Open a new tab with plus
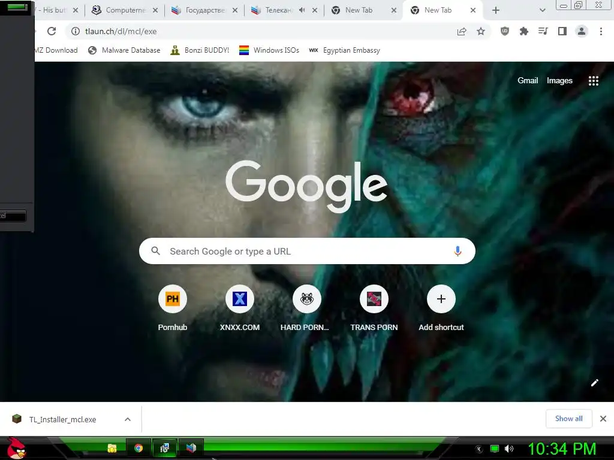614x460 pixels. point(495,11)
